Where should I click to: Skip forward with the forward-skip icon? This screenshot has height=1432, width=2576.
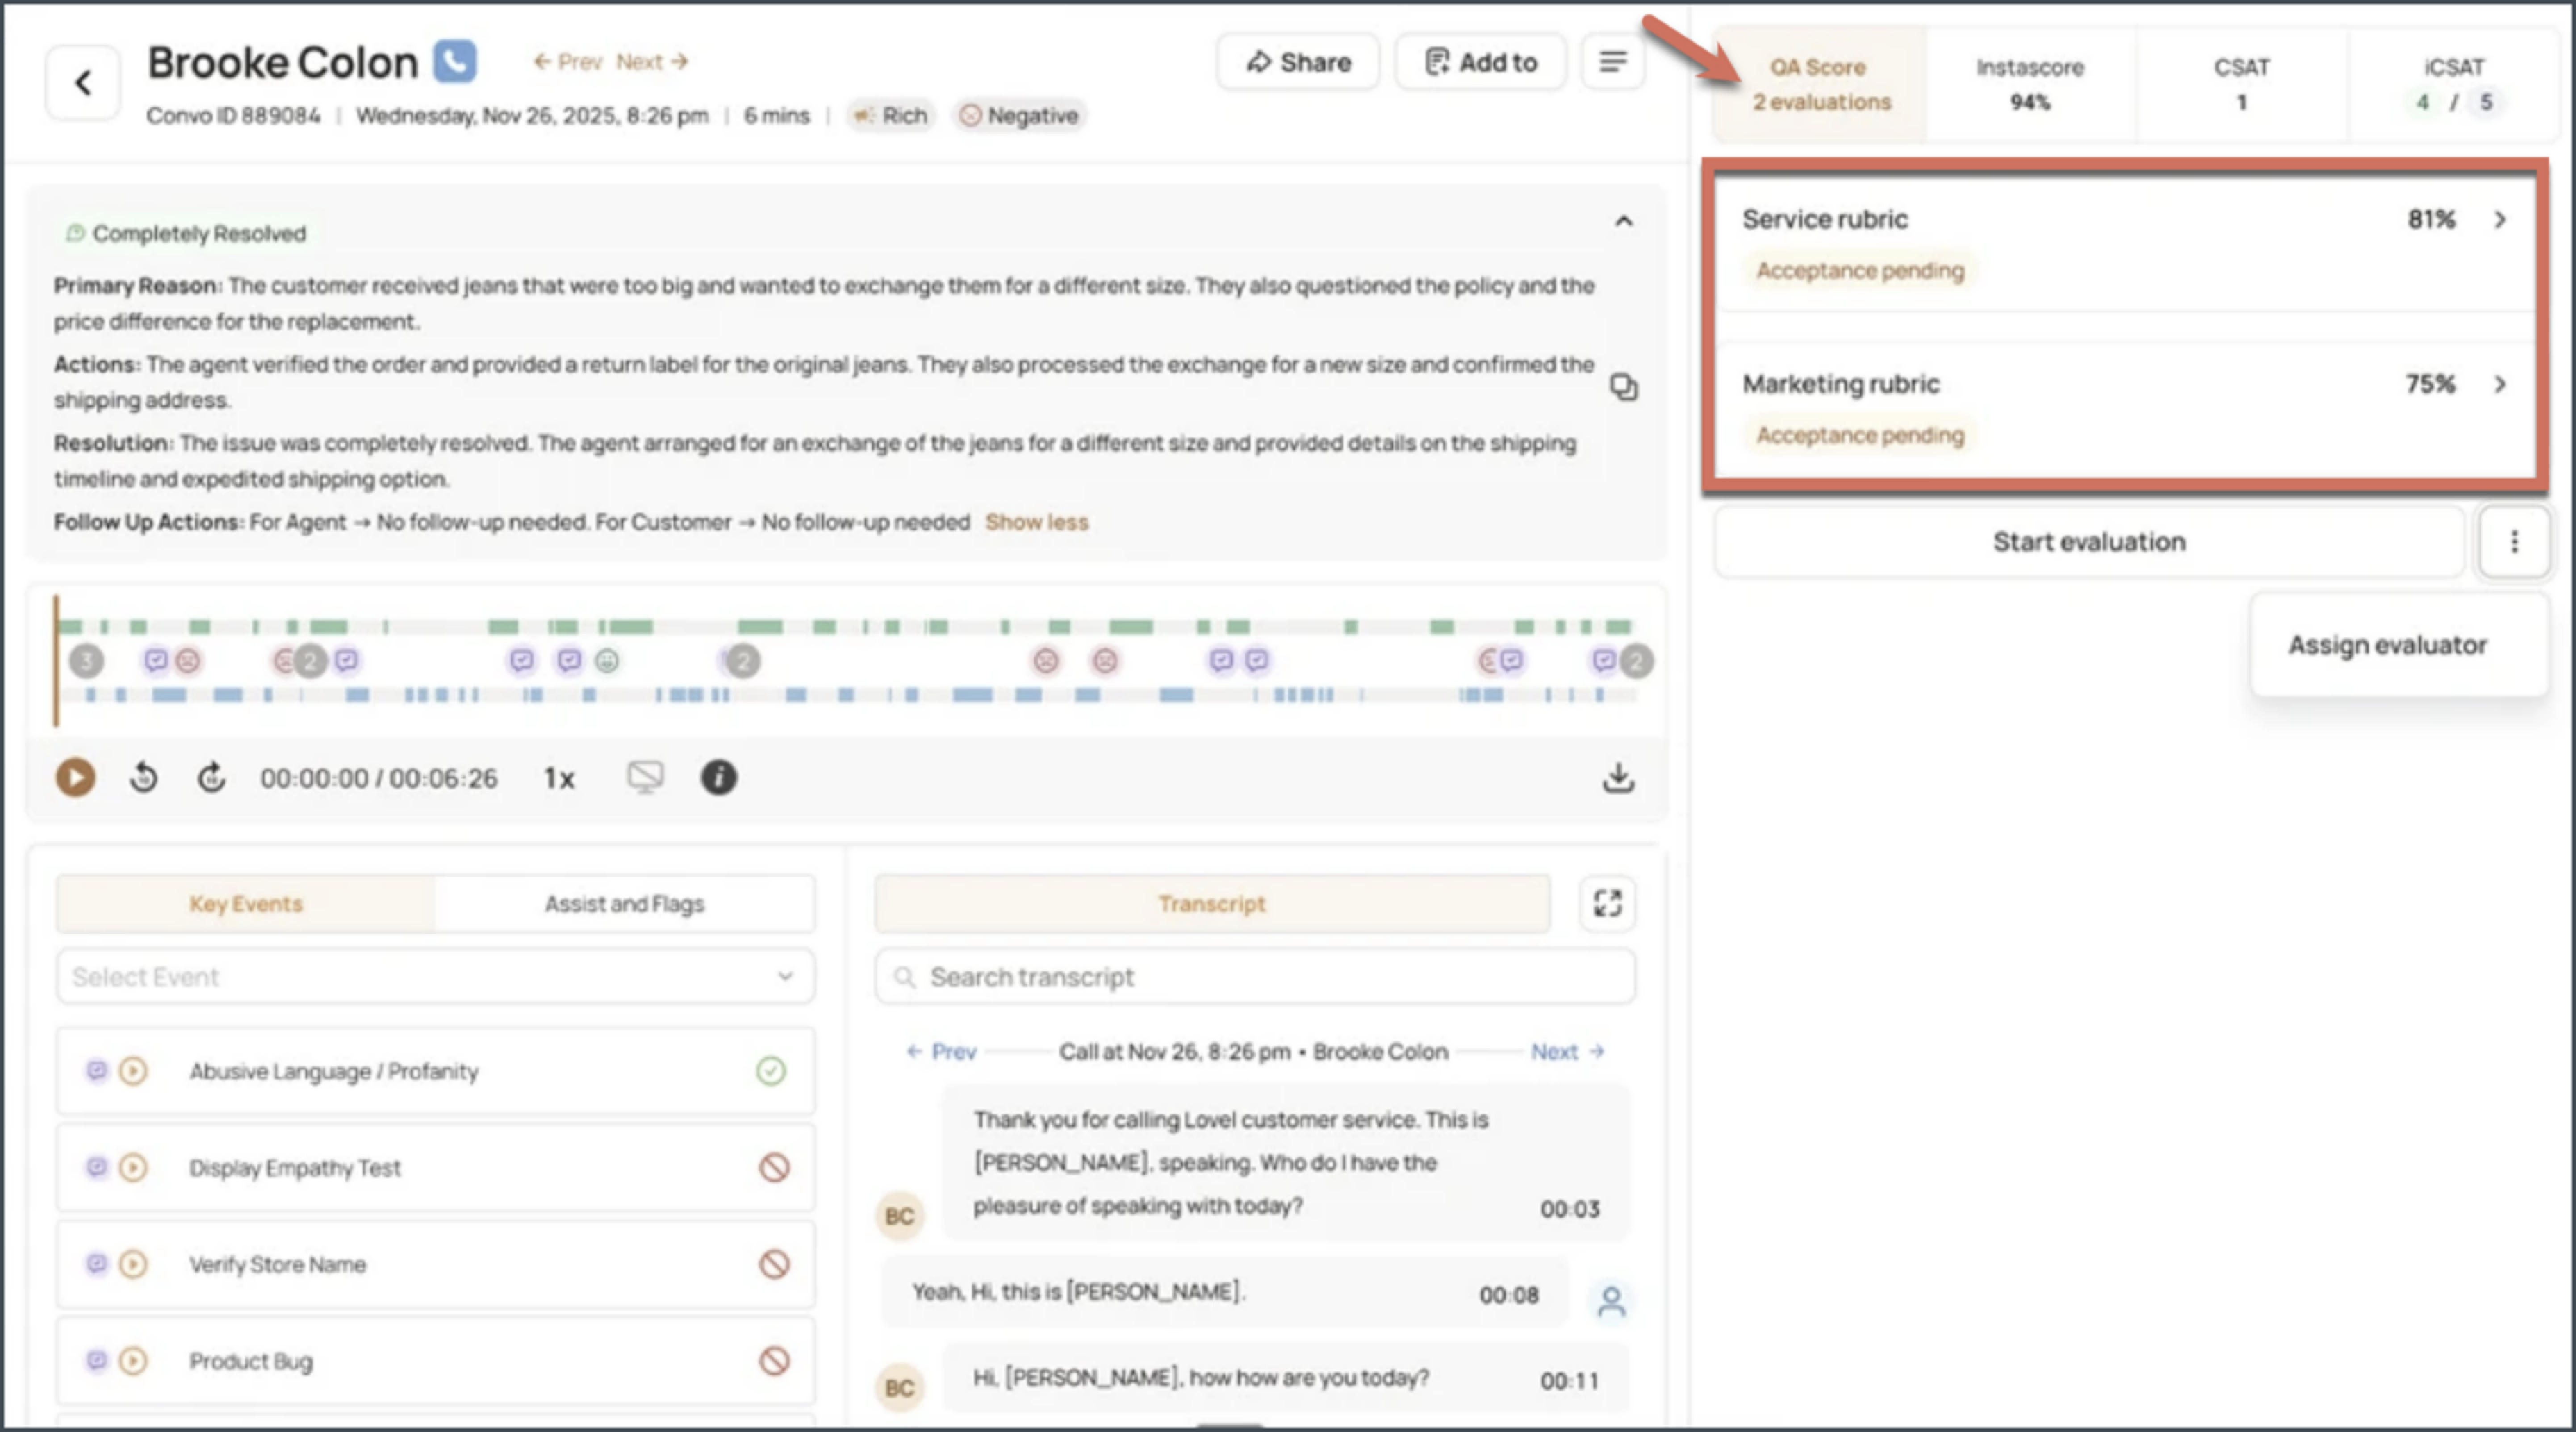click(211, 778)
